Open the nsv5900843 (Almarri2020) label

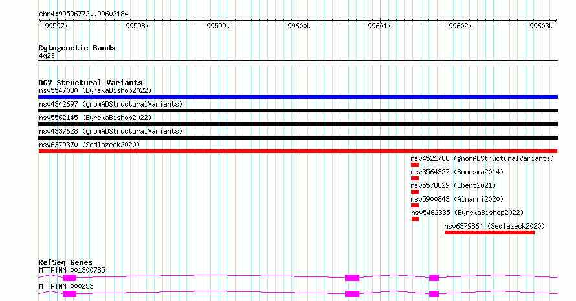(x=457, y=199)
